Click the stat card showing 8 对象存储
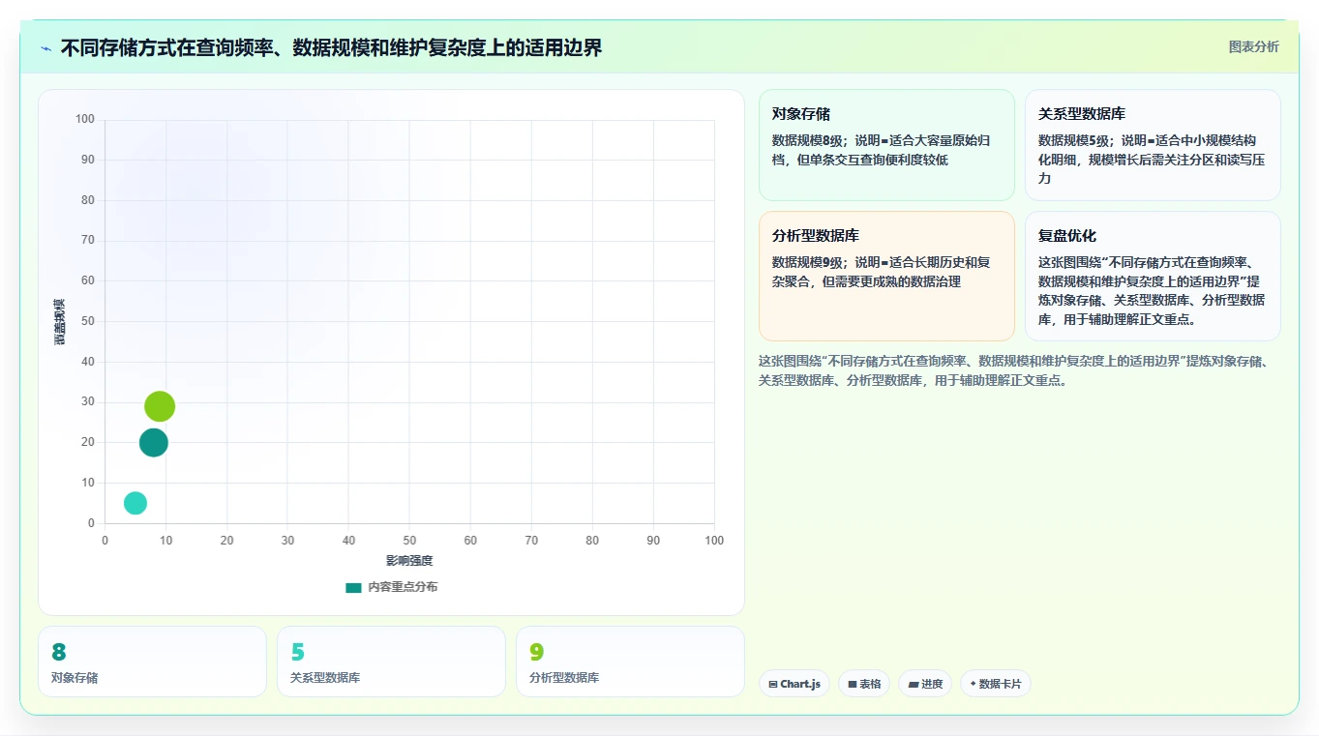 coord(152,662)
